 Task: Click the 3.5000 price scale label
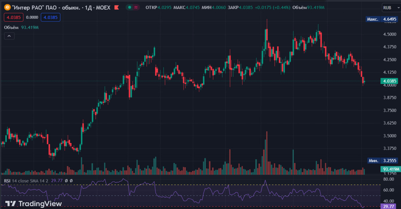pos(390,136)
